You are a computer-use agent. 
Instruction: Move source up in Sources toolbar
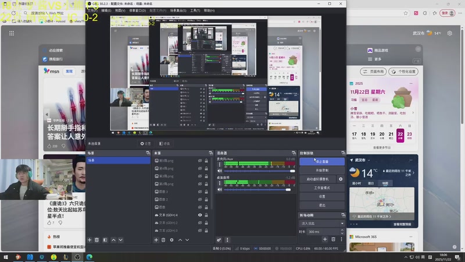coord(180,240)
